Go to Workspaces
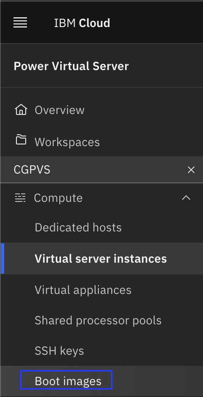This screenshot has height=397, width=203. pos(67,142)
